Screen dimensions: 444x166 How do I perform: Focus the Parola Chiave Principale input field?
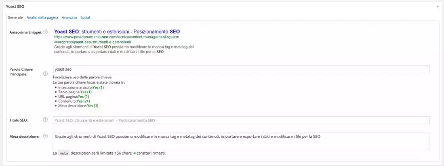[x=241, y=69]
